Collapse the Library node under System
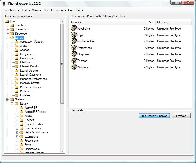The height and width of the screenshot is (163, 196). tap(12, 104)
